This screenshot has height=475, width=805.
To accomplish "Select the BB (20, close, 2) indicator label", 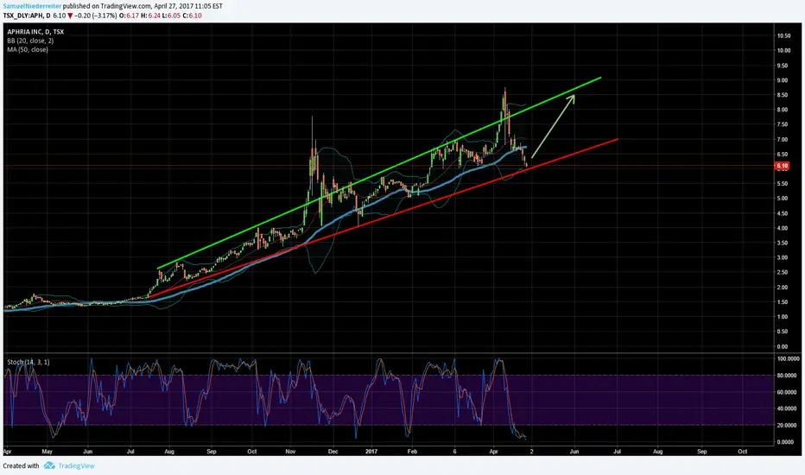I will point(30,41).
